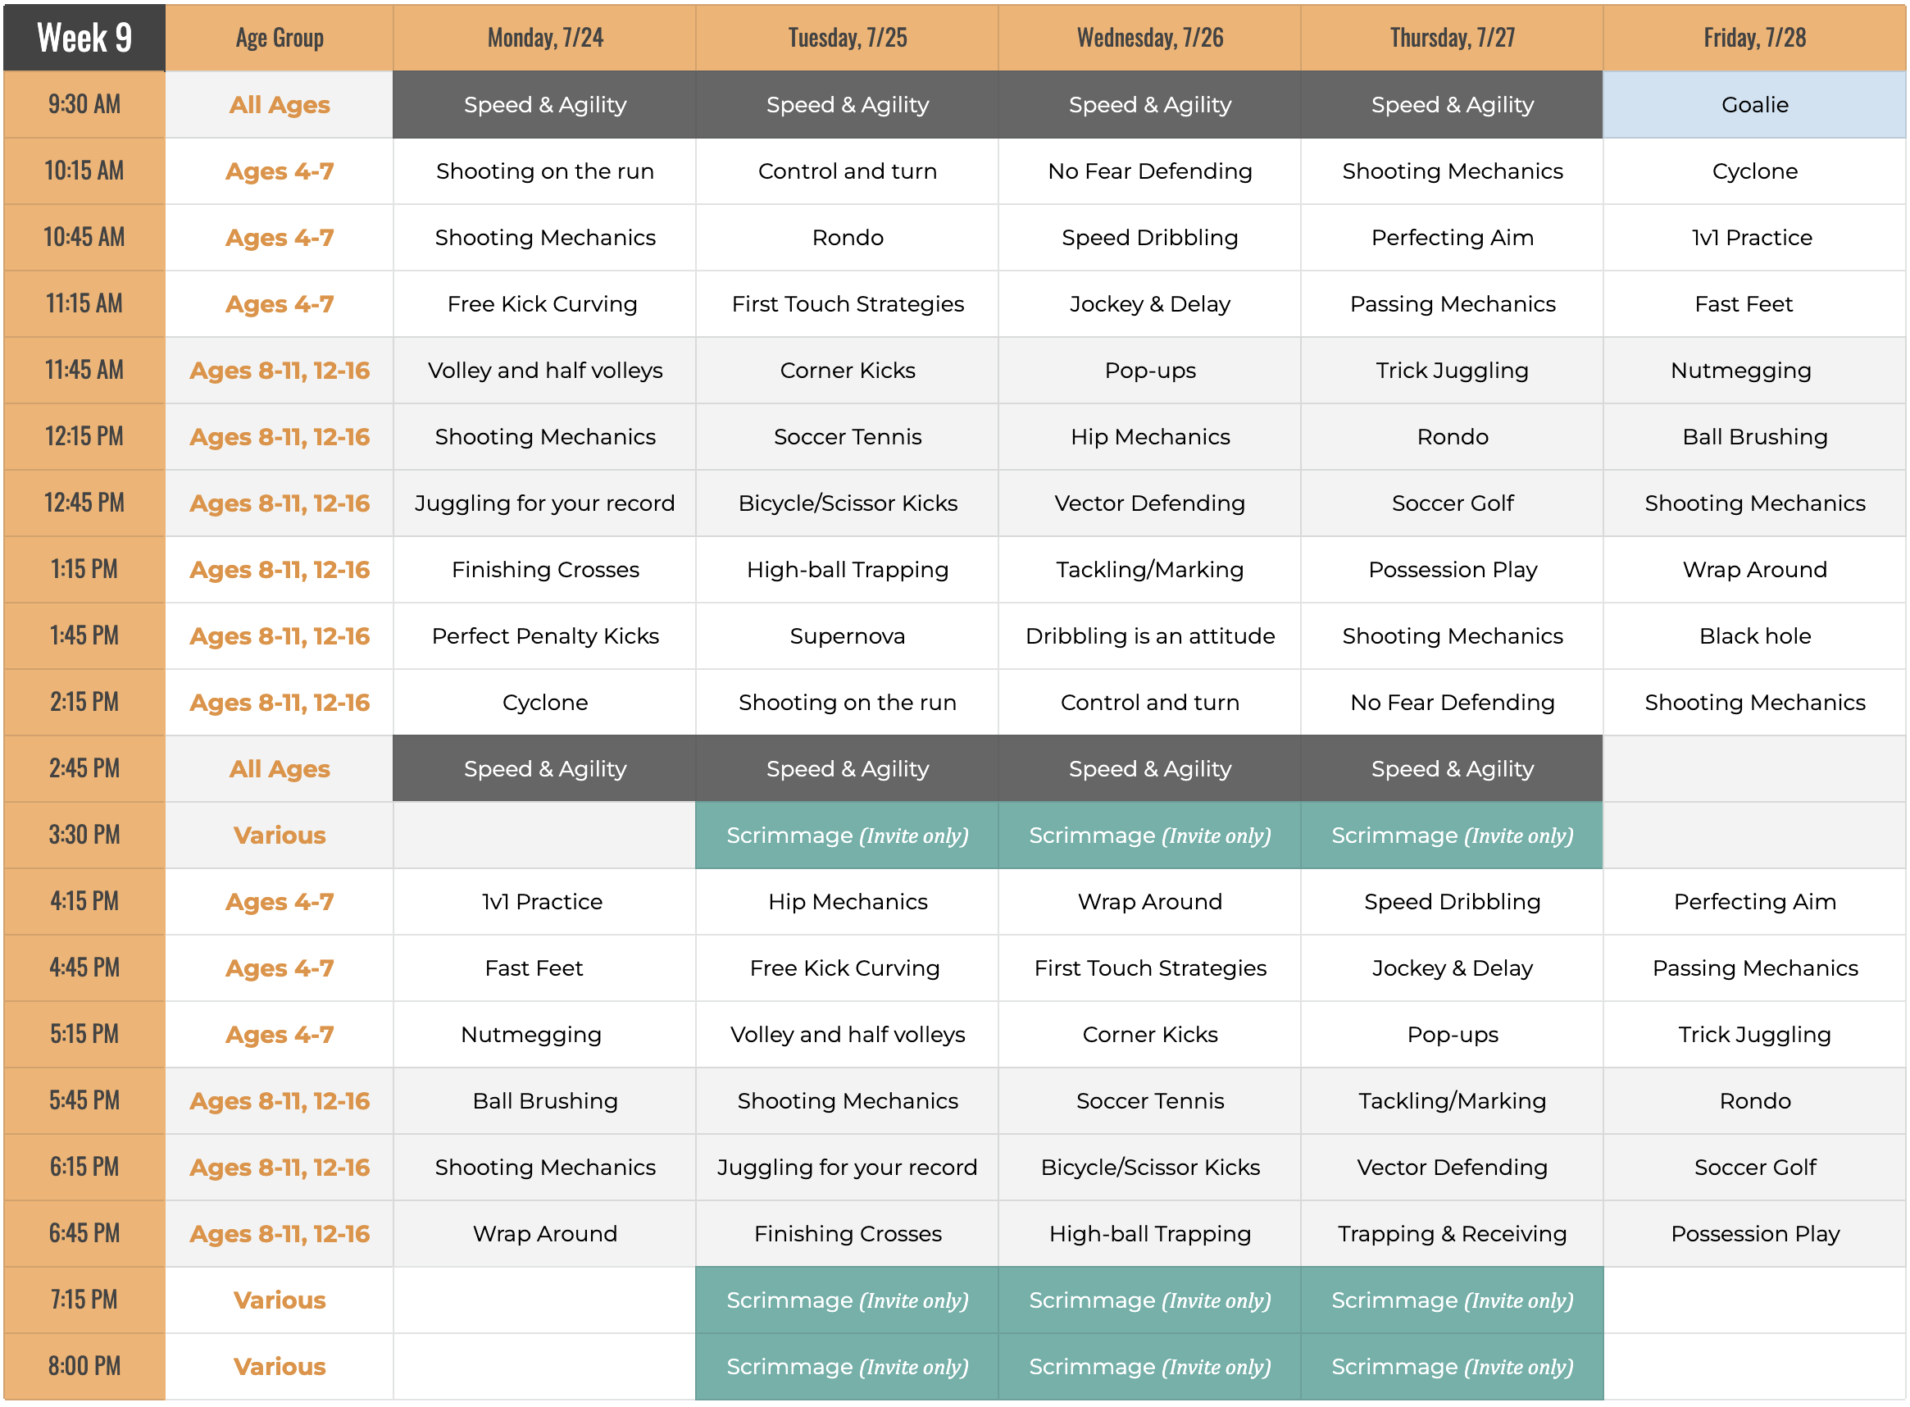The width and height of the screenshot is (1910, 1407).
Task: Click the 7:15 PM Wednesday Scrimmage cell
Action: (1149, 1300)
